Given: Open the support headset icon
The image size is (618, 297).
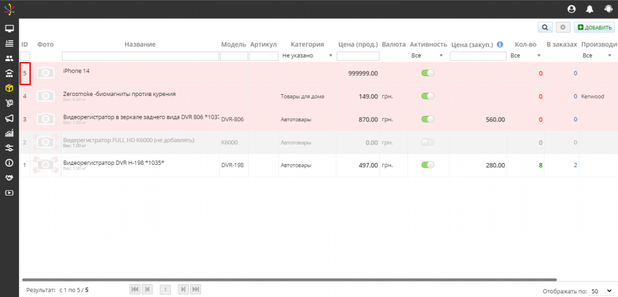Looking at the screenshot, I should 608,9.
